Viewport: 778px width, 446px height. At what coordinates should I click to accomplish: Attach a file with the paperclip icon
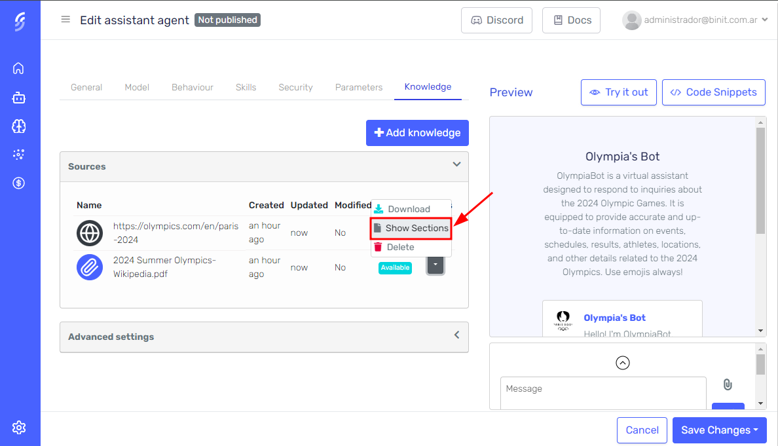tap(728, 384)
